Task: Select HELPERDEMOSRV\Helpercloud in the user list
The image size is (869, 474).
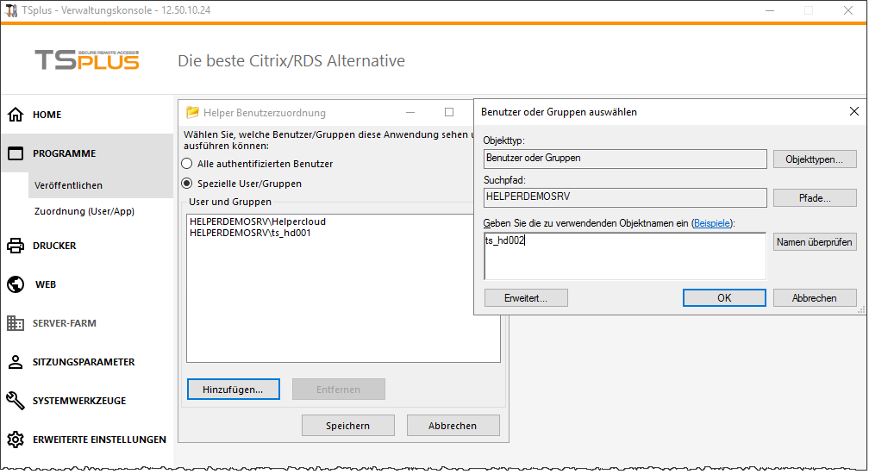Action: coord(258,221)
